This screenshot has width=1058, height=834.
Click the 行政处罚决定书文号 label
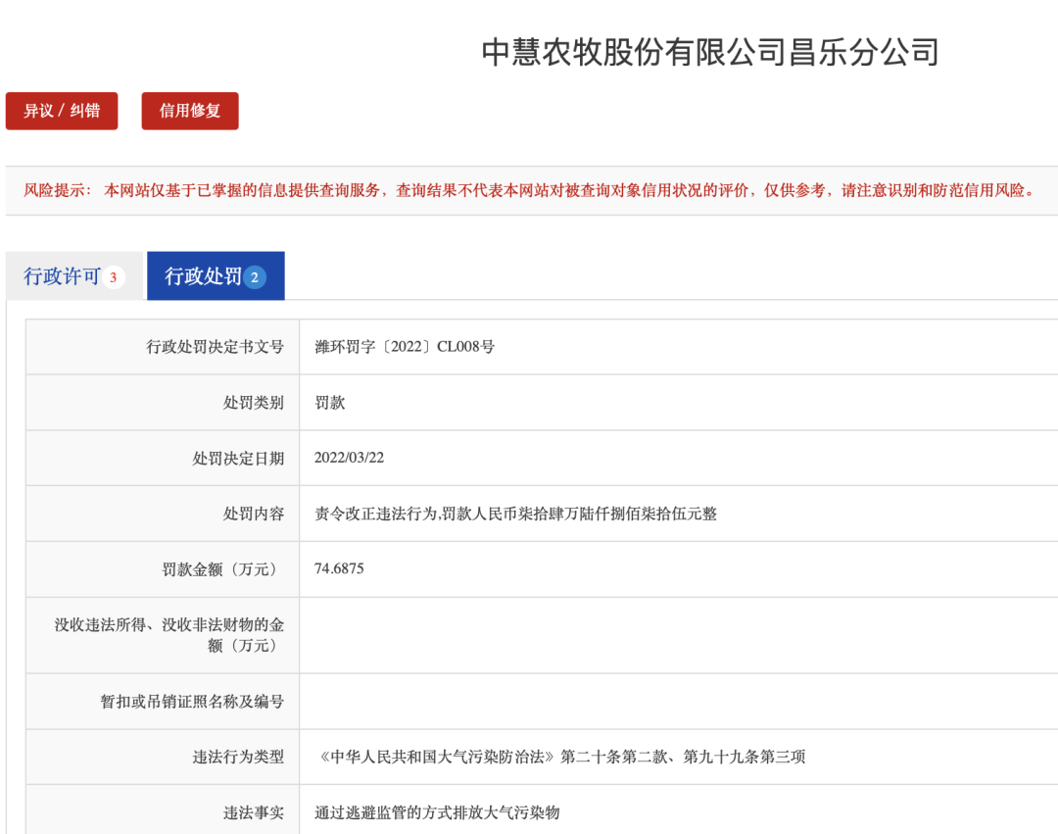pos(216,347)
